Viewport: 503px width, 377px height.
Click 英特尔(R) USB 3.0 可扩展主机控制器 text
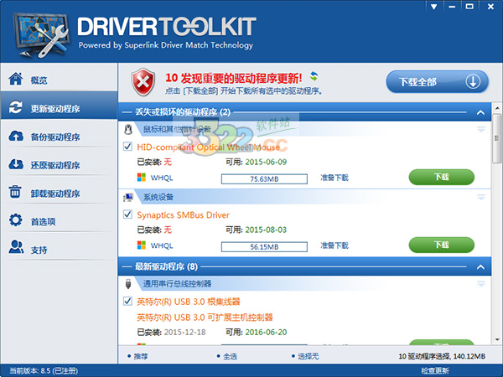coord(205,318)
